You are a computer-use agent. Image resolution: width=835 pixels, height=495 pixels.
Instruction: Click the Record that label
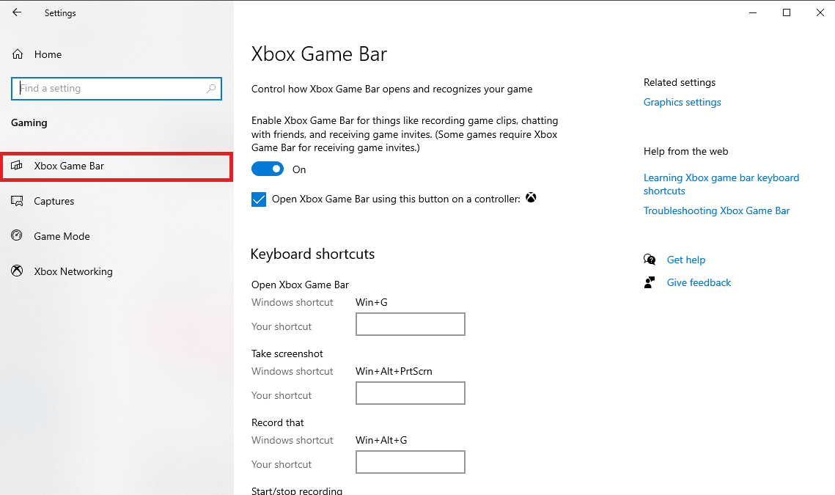tap(277, 422)
